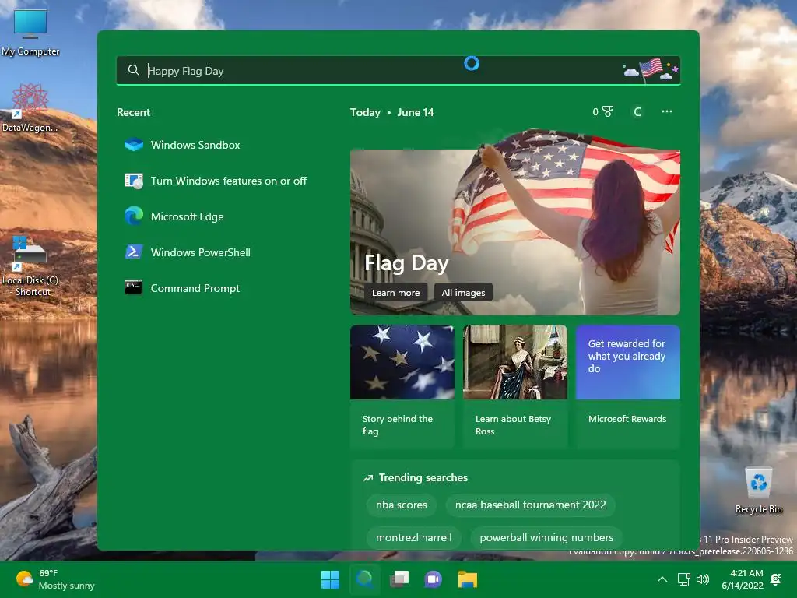This screenshot has width=797, height=598.
Task: Open the three-dot more options menu
Action: click(x=667, y=111)
